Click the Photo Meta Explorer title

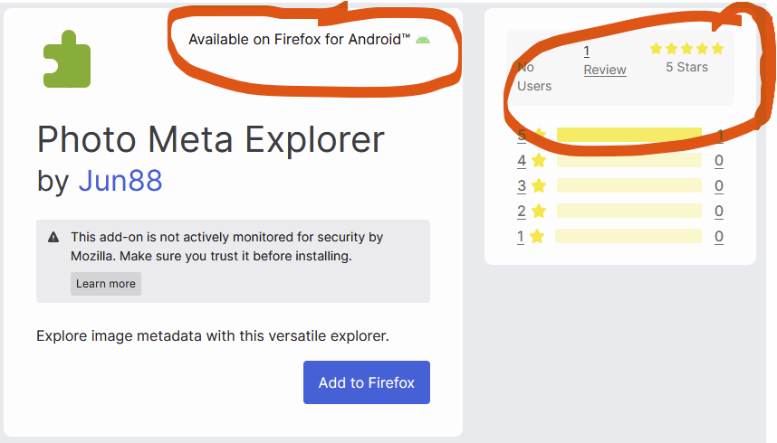[x=211, y=140]
